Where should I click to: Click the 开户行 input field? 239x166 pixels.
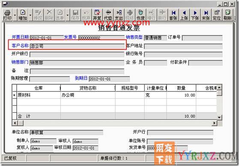pos(180,133)
